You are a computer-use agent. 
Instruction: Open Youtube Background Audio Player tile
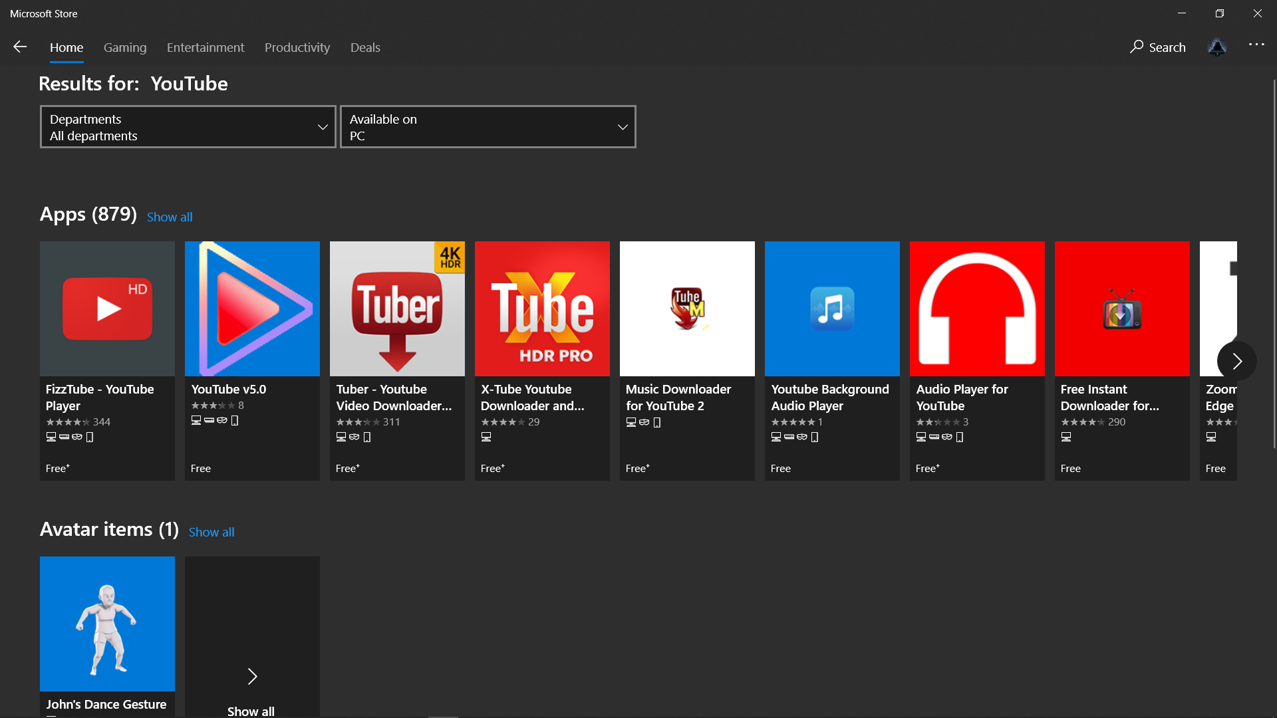832,308
